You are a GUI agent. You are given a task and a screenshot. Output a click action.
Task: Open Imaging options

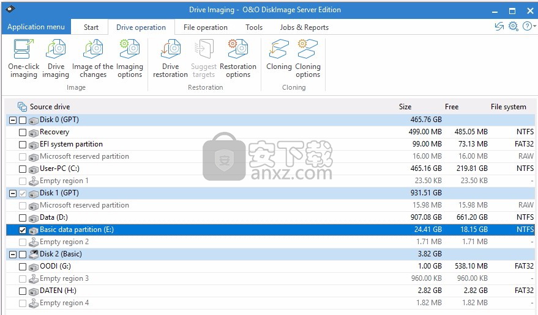[x=130, y=58]
